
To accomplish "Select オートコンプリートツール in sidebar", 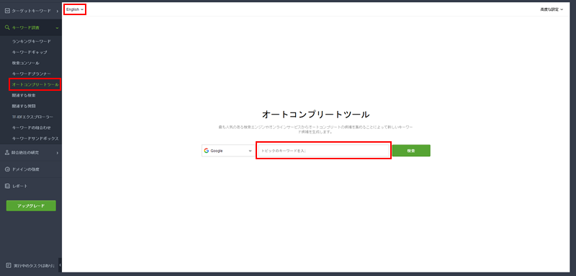I will (x=35, y=84).
